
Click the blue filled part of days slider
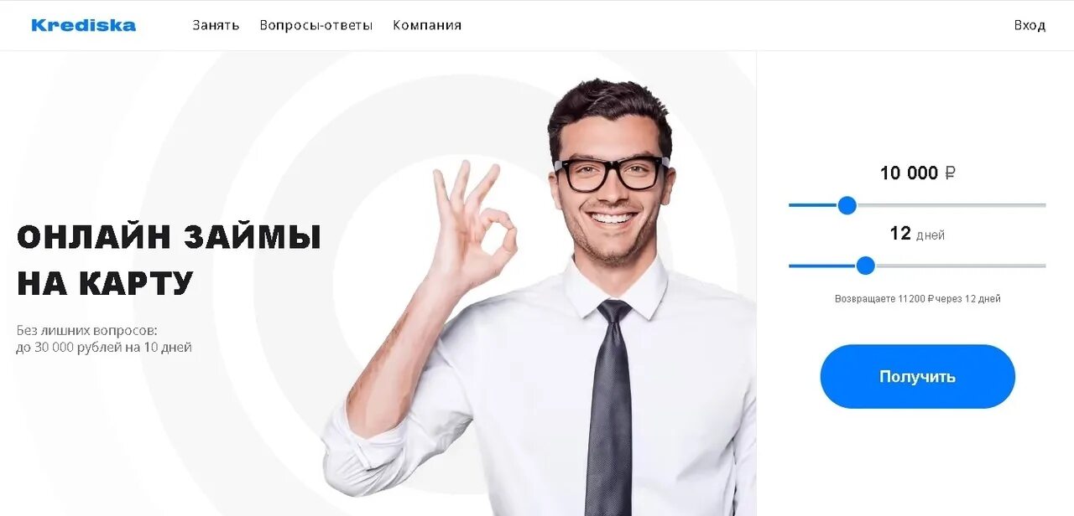(822, 266)
